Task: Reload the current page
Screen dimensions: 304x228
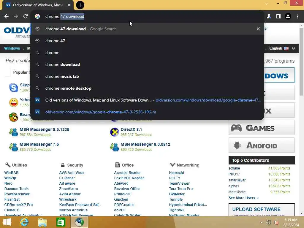Action: point(26,17)
